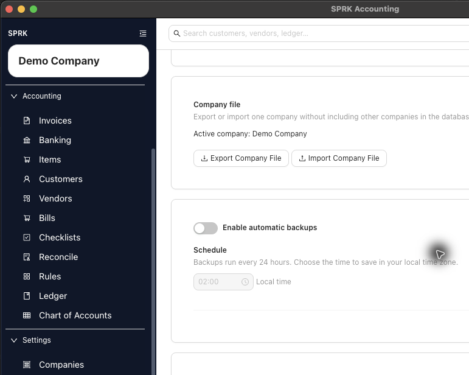Click the green maximize window button
Image resolution: width=469 pixels, height=375 pixels.
coord(33,9)
